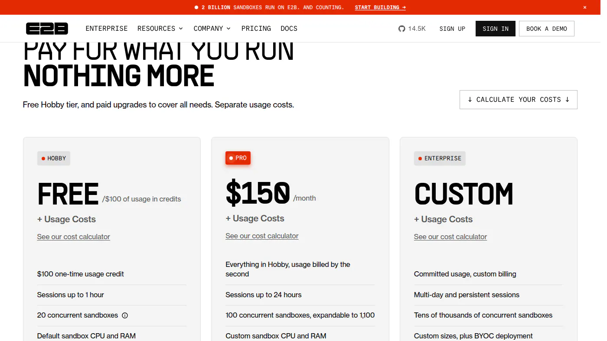Expand the Company menu
The height and width of the screenshot is (341, 607).
212,29
